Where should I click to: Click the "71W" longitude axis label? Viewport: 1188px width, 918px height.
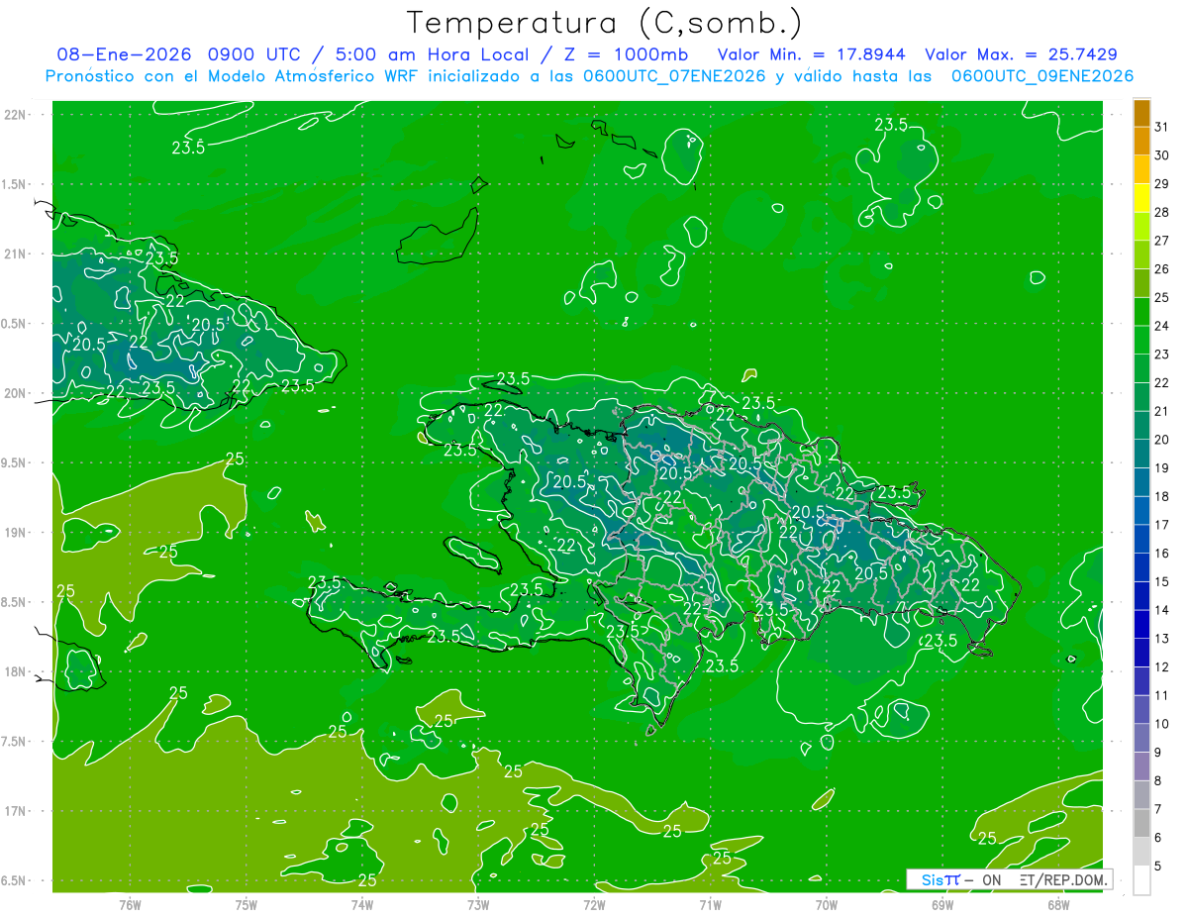click(710, 905)
